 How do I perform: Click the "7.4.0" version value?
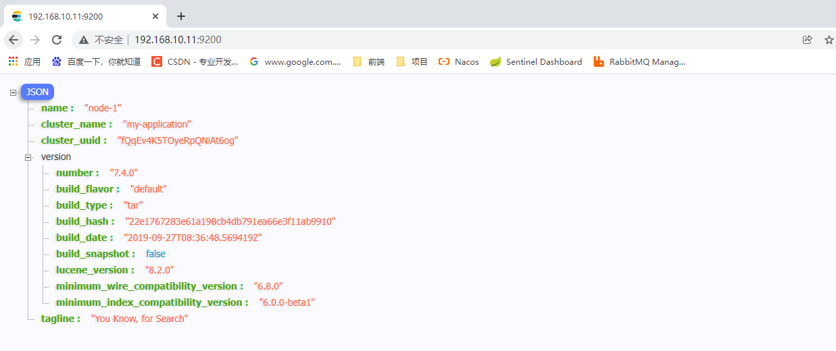124,173
